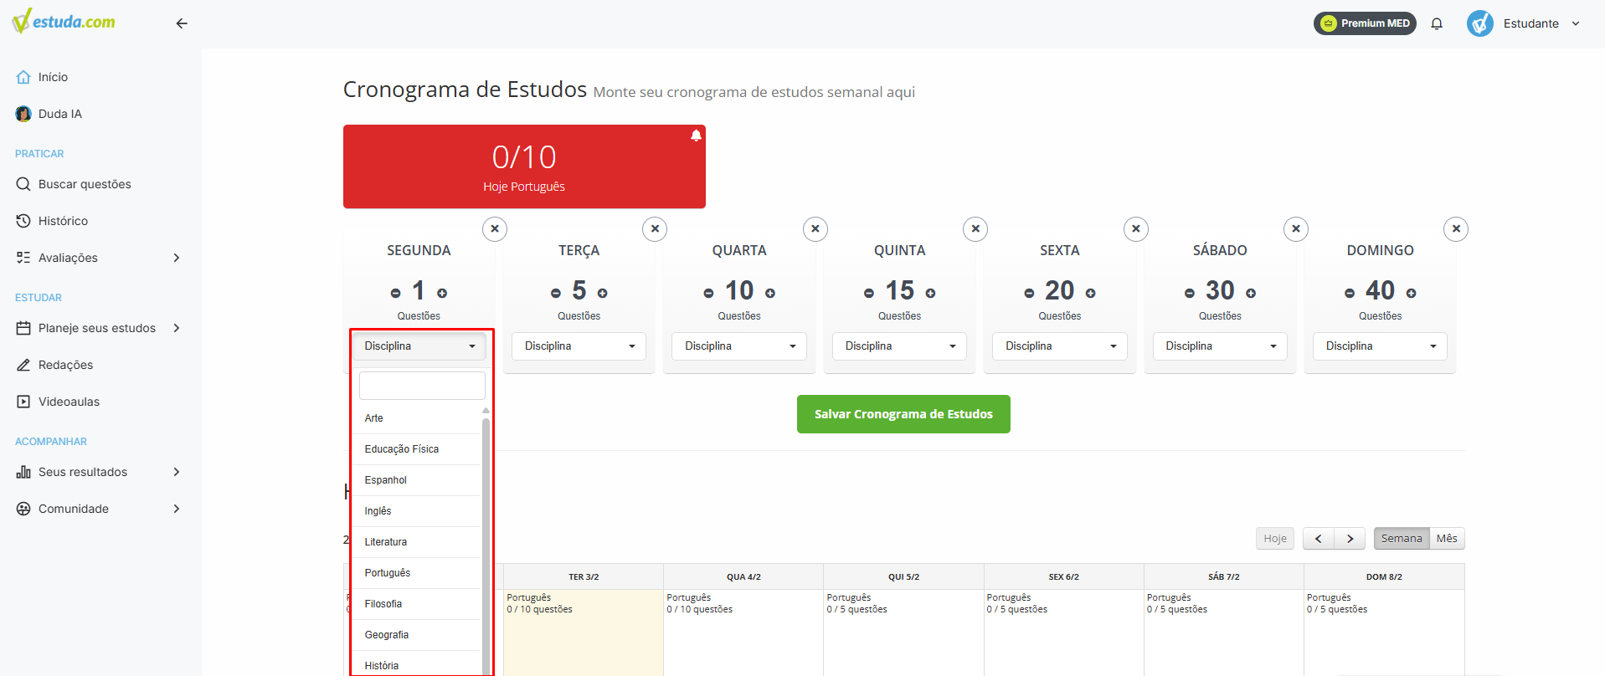Expand Avaliações submenu in sidebar
Screen dimensions: 1605x676
(177, 258)
